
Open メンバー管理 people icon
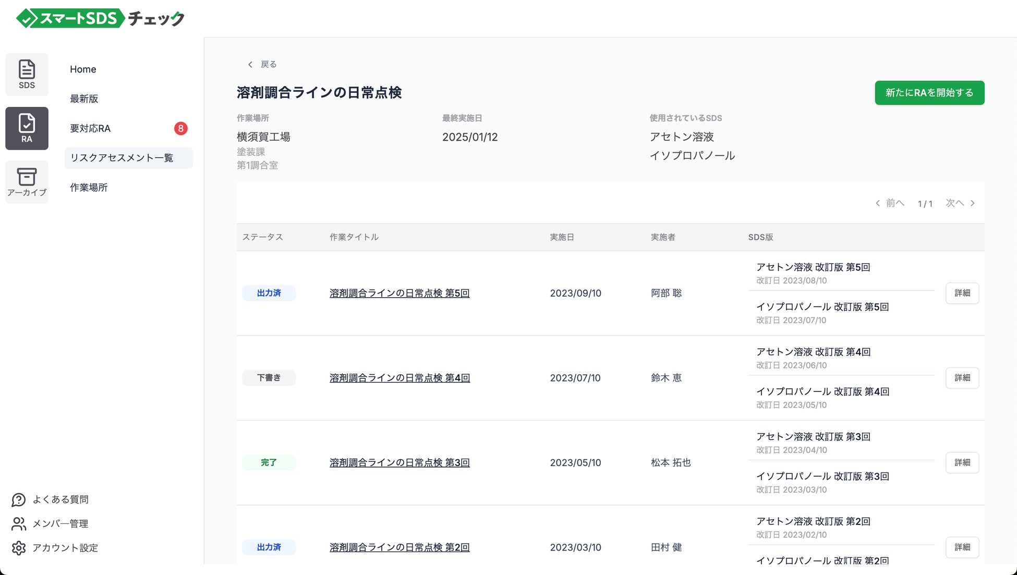coord(19,524)
